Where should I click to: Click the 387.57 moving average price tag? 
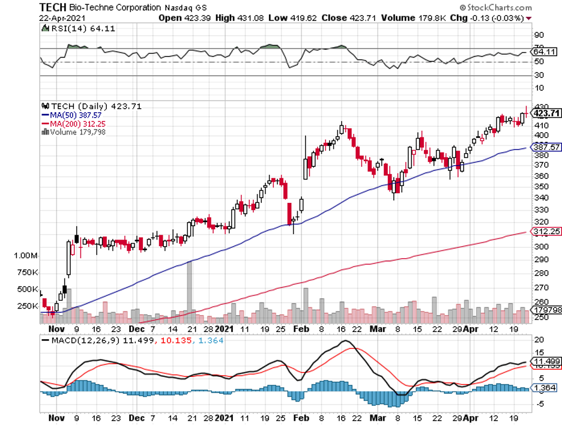click(x=546, y=147)
